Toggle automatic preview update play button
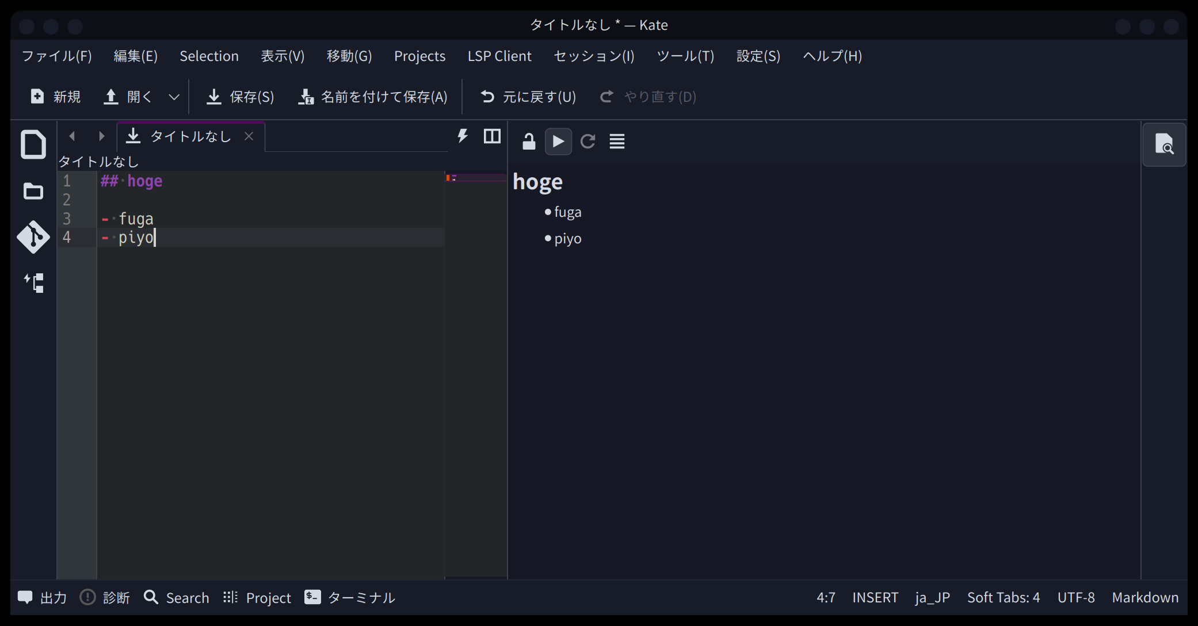This screenshot has height=626, width=1198. (558, 142)
